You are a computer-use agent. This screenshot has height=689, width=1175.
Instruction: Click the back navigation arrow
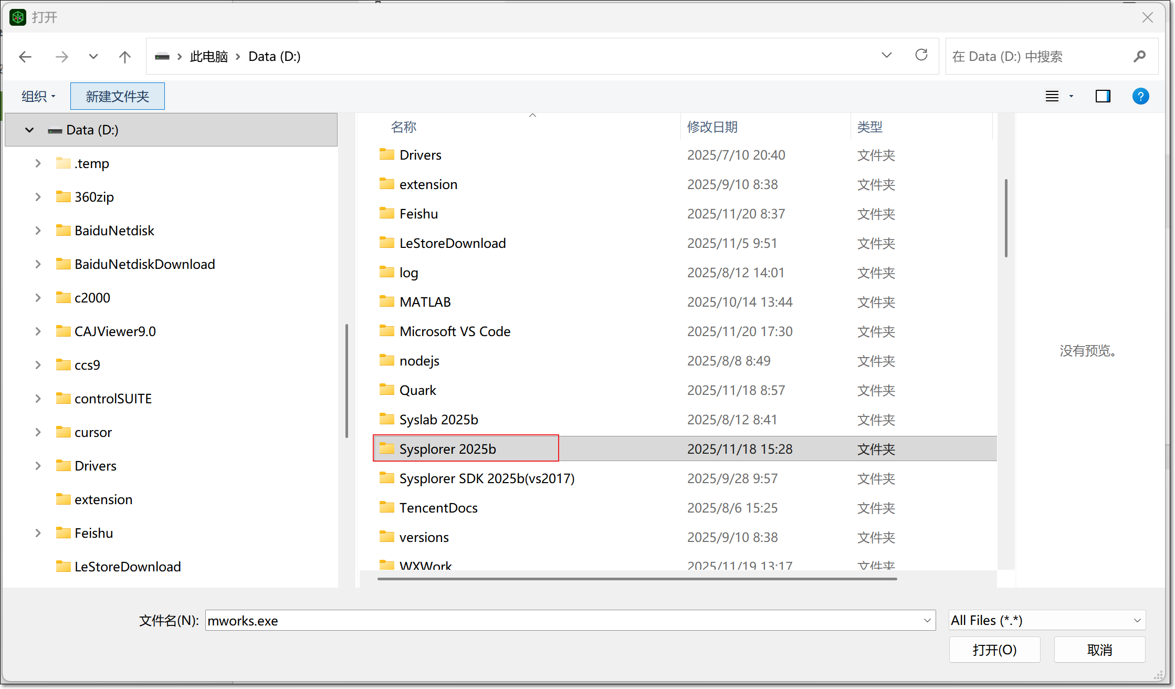[25, 57]
